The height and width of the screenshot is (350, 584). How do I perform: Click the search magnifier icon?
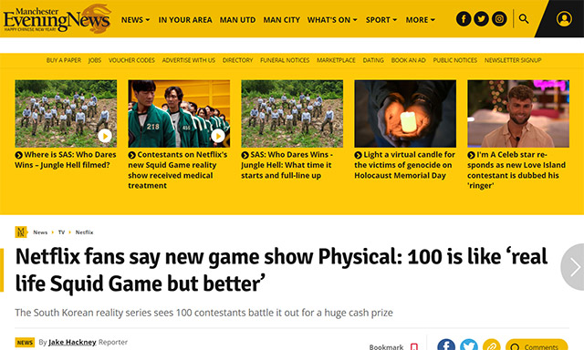coord(524,18)
